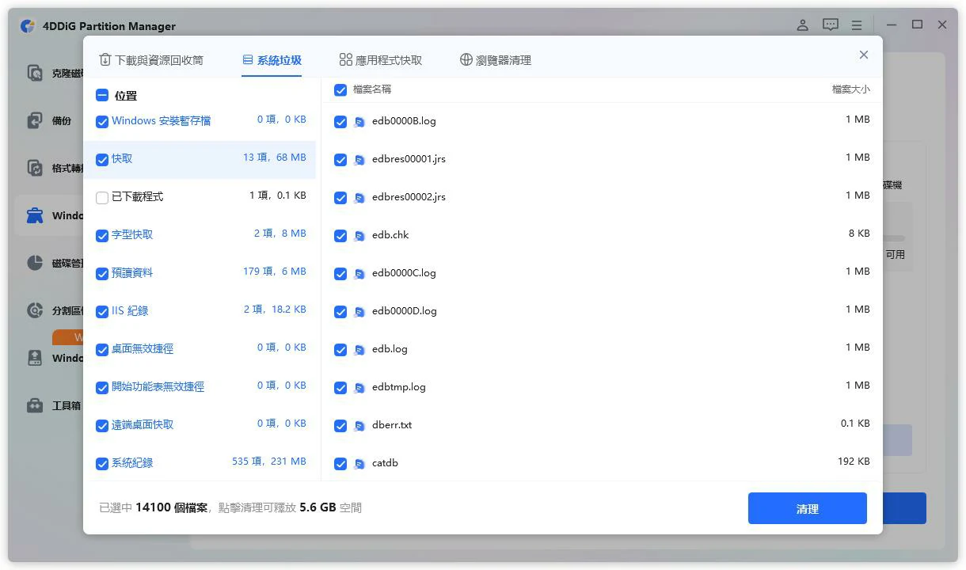Click the edb.chk file icon
This screenshot has width=966, height=570.
pyautogui.click(x=359, y=236)
